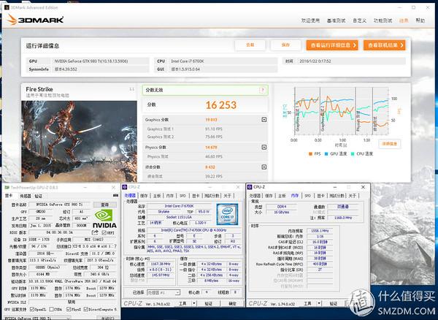
Task: Open the 基准测试 menu in 3DMark
Action: point(336,20)
